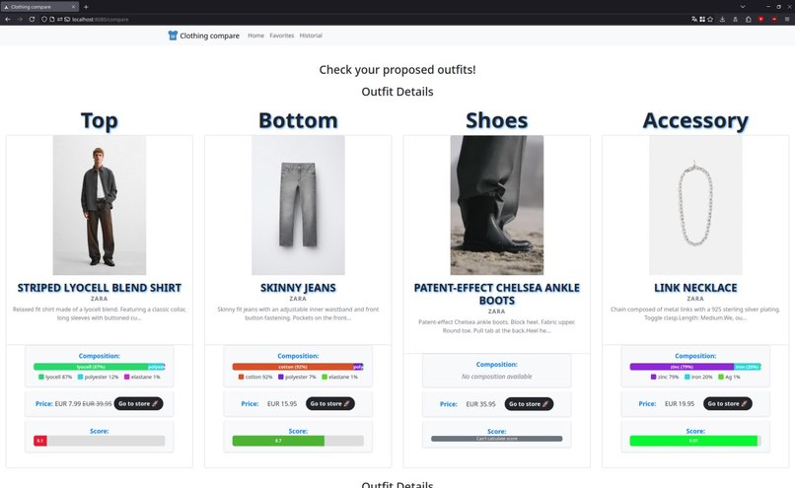The width and height of the screenshot is (795, 488).
Task: Click the grid icon beside the translate icon
Action: pyautogui.click(x=702, y=20)
